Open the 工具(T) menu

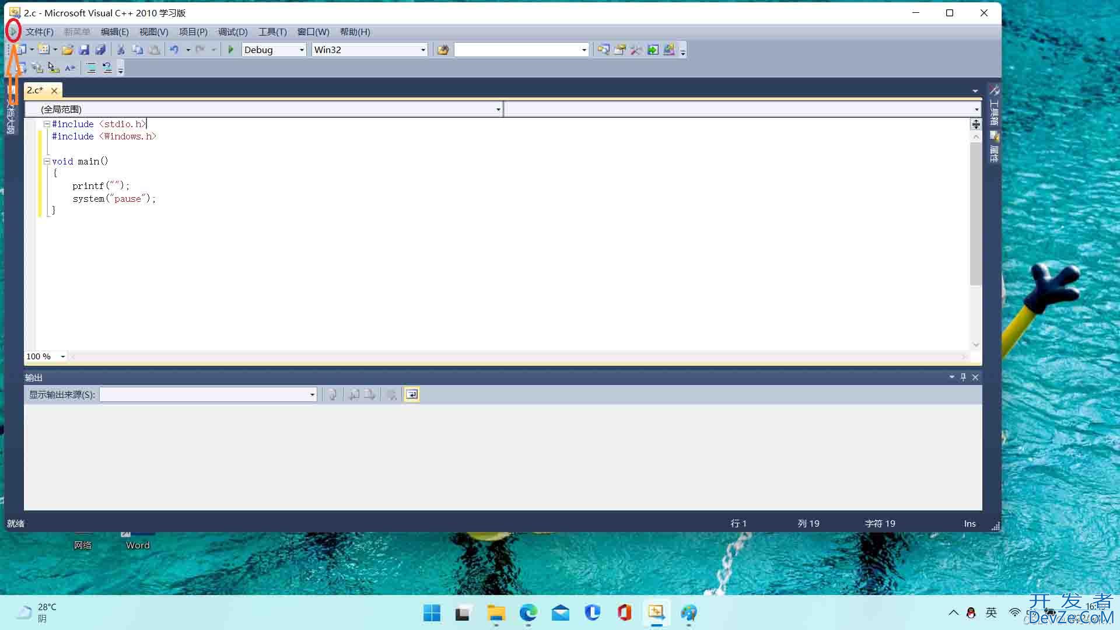click(x=272, y=32)
